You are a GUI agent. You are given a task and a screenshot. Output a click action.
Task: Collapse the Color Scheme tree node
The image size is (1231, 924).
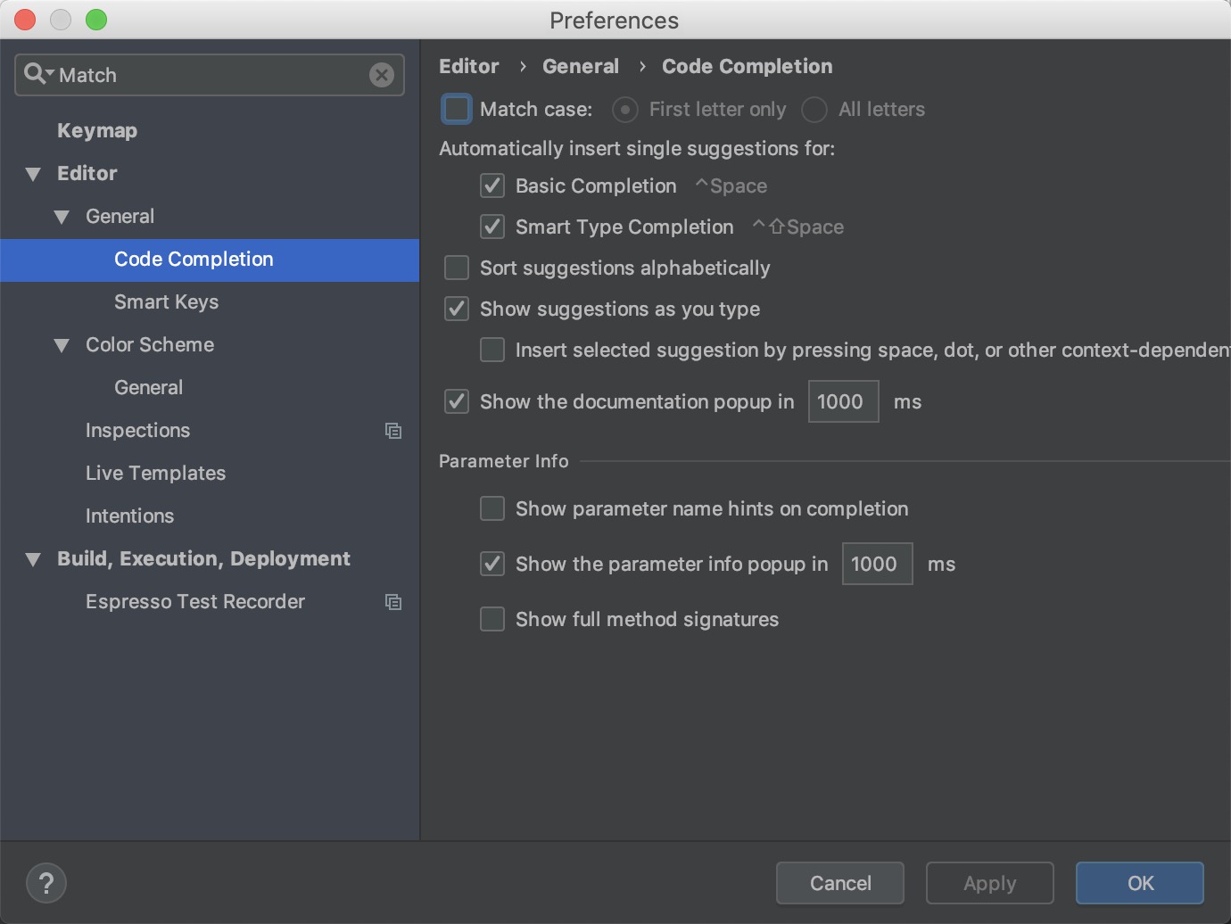(62, 345)
